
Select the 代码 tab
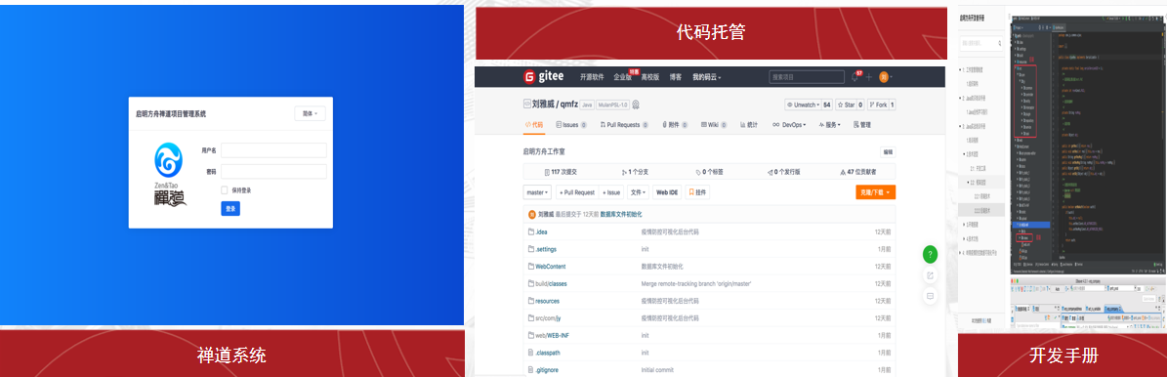533,125
